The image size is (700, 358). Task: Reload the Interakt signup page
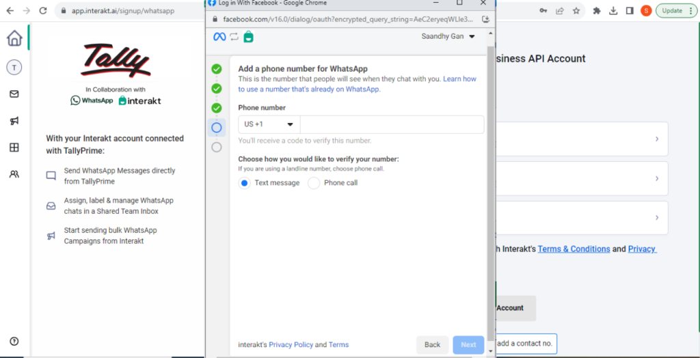point(43,11)
